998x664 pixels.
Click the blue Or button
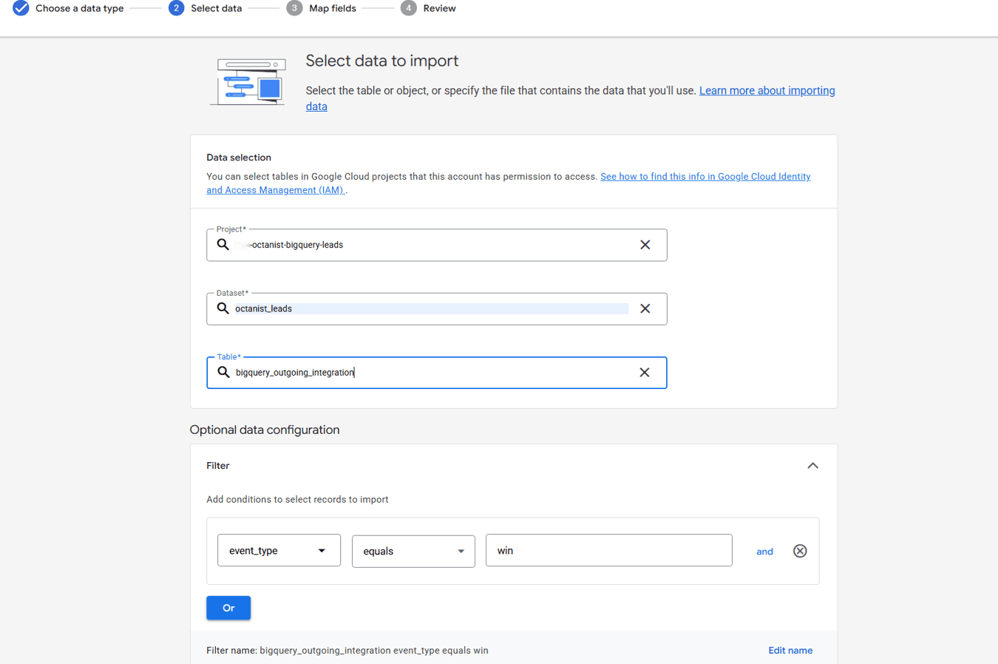point(228,608)
